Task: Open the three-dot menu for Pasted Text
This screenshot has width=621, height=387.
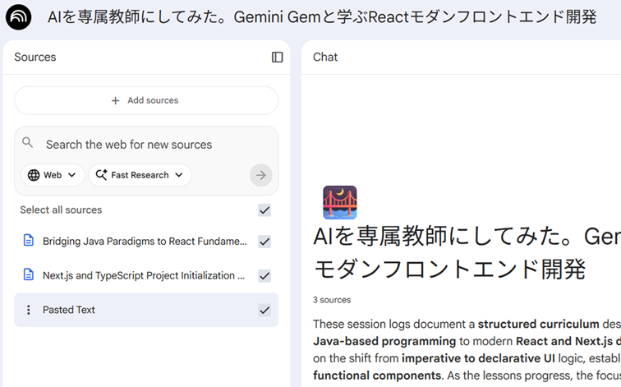Action: click(x=29, y=310)
